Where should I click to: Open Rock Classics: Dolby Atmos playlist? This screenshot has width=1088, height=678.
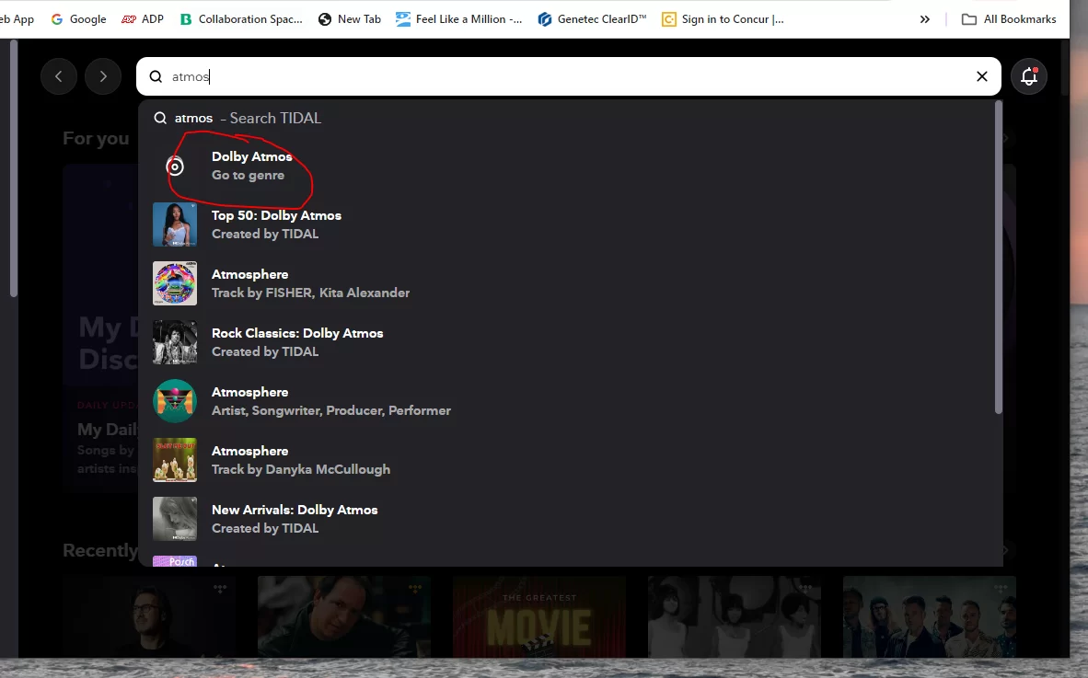pos(569,342)
